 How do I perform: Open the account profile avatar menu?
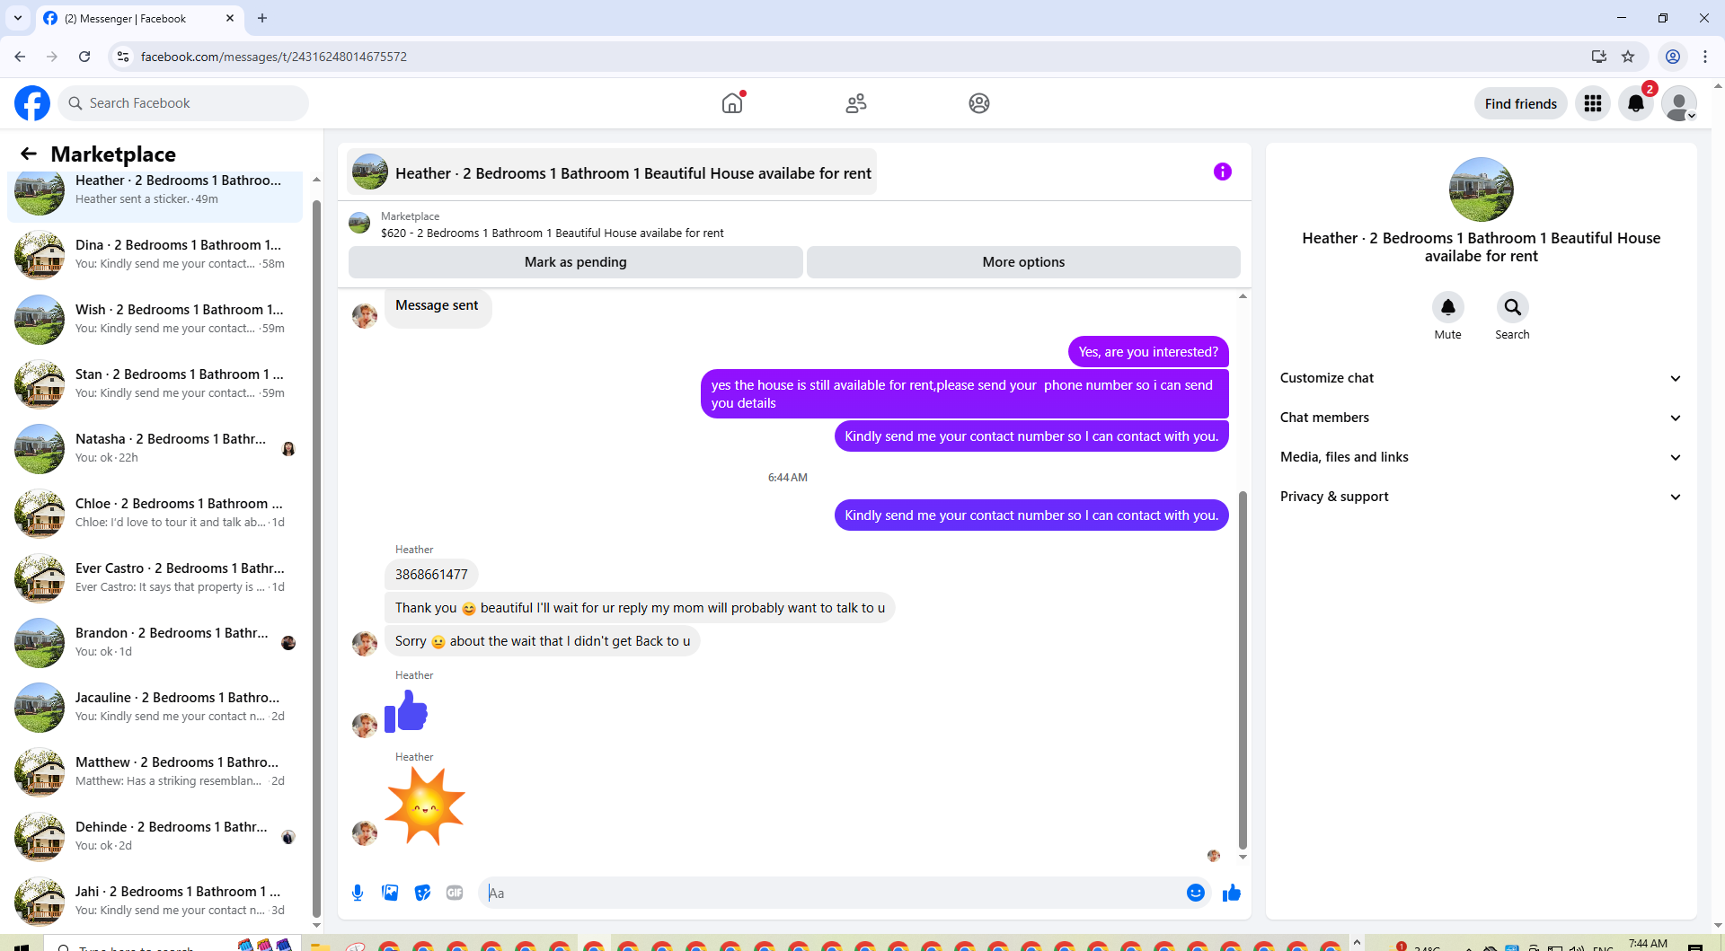(1679, 103)
